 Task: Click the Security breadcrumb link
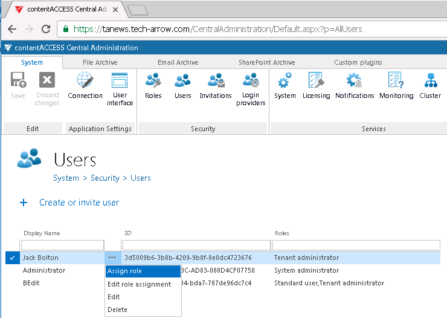tap(105, 178)
